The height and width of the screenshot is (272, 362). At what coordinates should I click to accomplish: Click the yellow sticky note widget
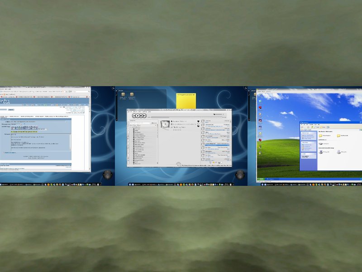click(x=186, y=101)
